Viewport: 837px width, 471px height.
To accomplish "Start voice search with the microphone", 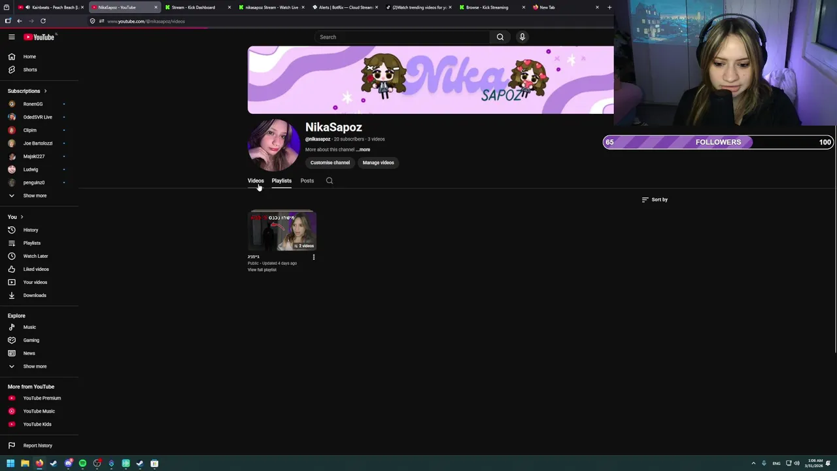I will click(522, 37).
